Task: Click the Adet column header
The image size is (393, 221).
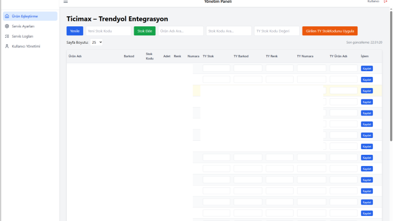Action: pyautogui.click(x=167, y=56)
